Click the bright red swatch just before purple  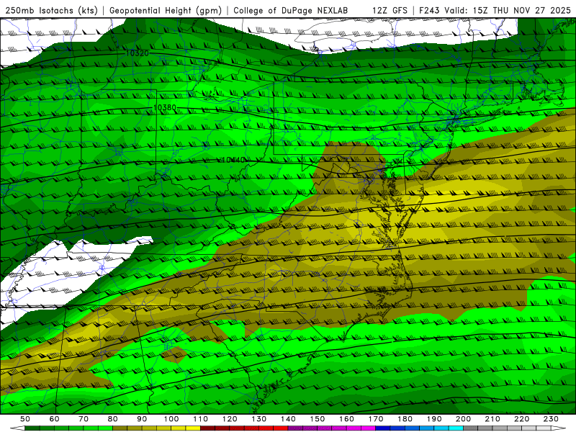click(x=281, y=428)
